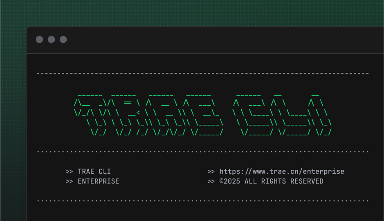Click the rightmost window control dot
384x221 pixels.
63,40
